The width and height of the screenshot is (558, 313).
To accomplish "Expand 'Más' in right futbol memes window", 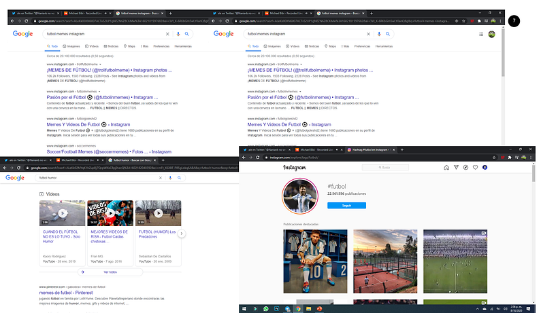I will (345, 46).
